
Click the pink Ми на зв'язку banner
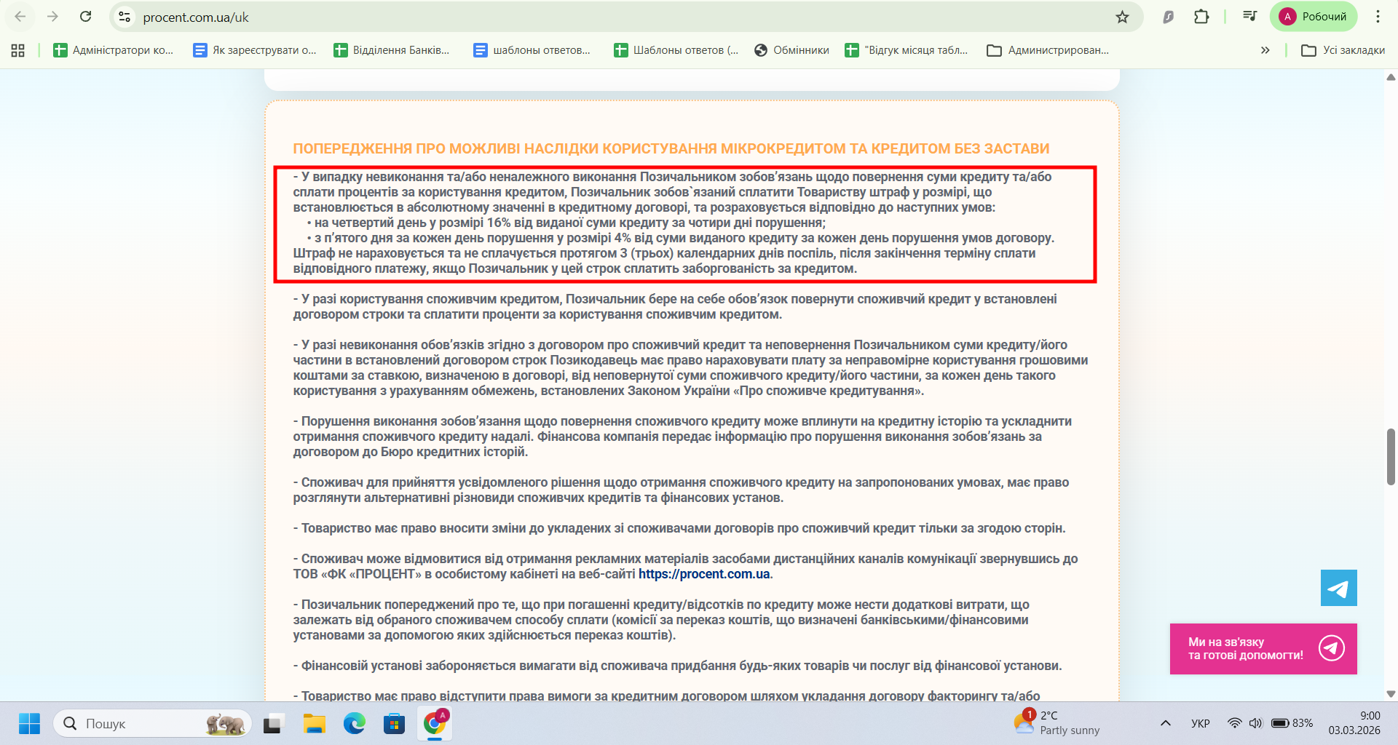click(1263, 649)
